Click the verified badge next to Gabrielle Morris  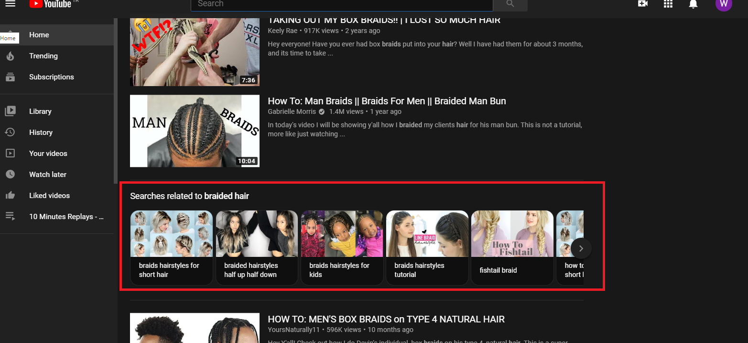point(322,111)
